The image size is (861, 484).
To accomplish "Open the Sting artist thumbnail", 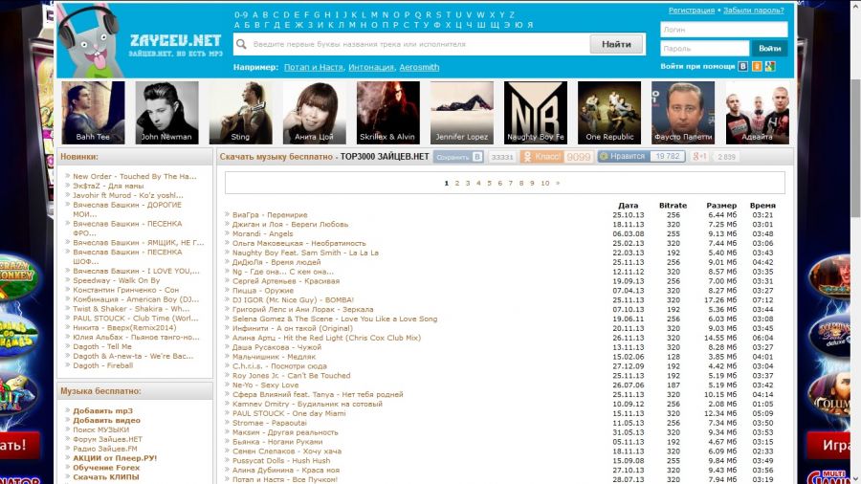I will coord(240,112).
